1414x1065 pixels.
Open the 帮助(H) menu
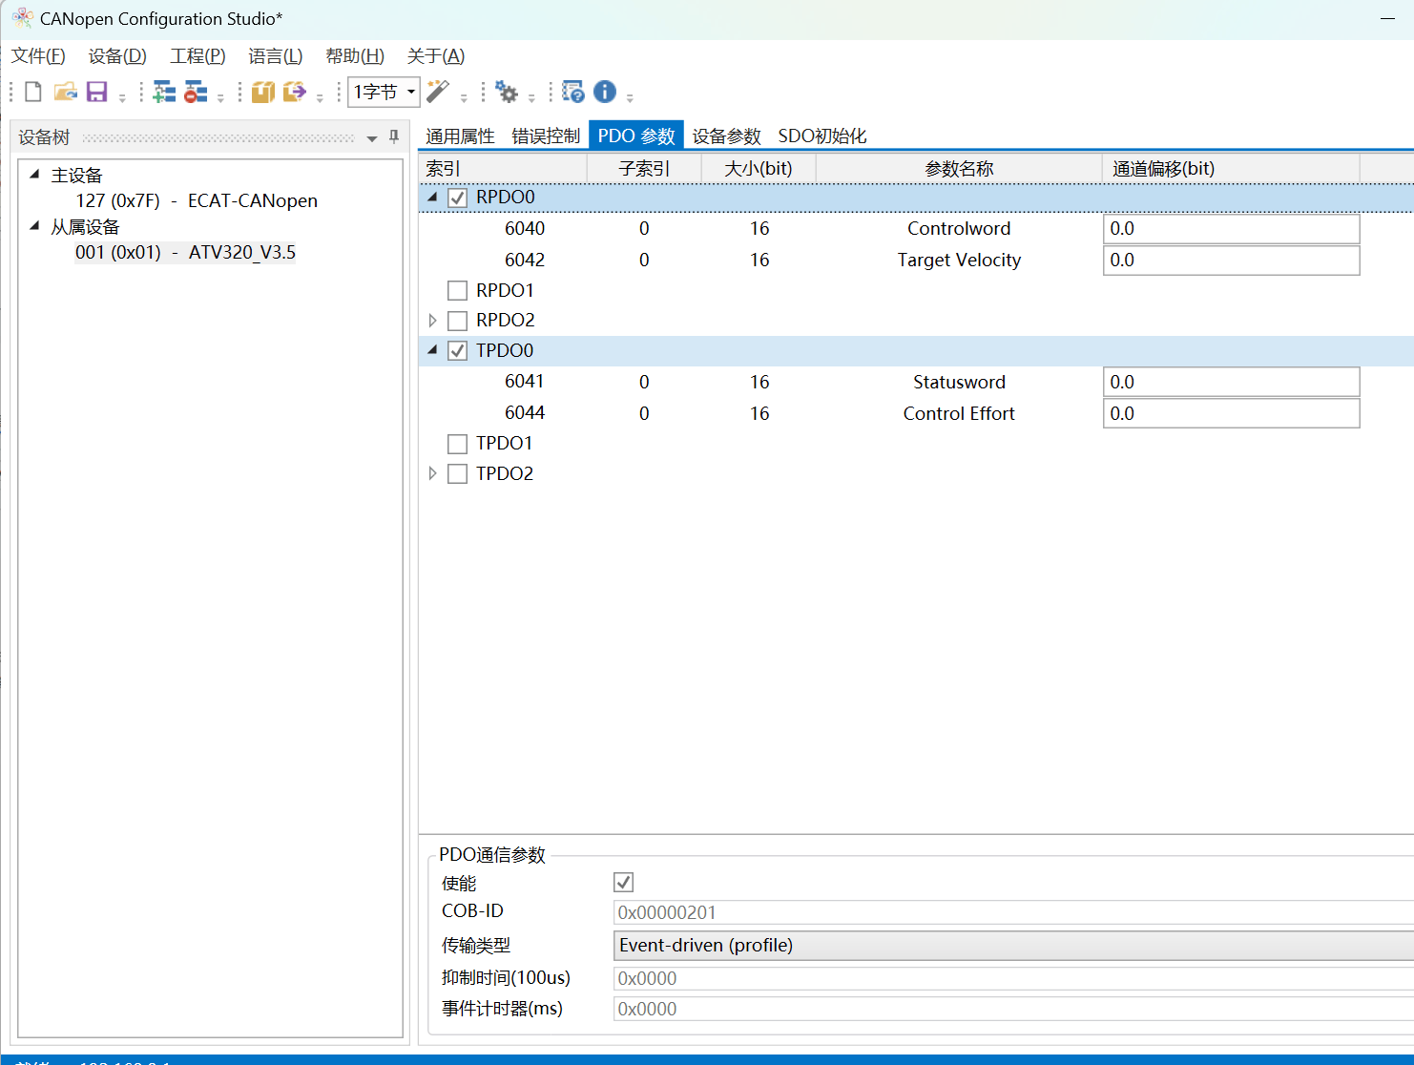[355, 56]
